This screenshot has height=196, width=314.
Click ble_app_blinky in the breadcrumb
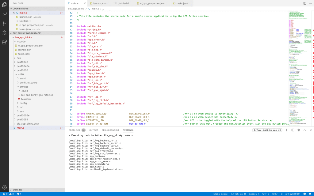point(76,9)
